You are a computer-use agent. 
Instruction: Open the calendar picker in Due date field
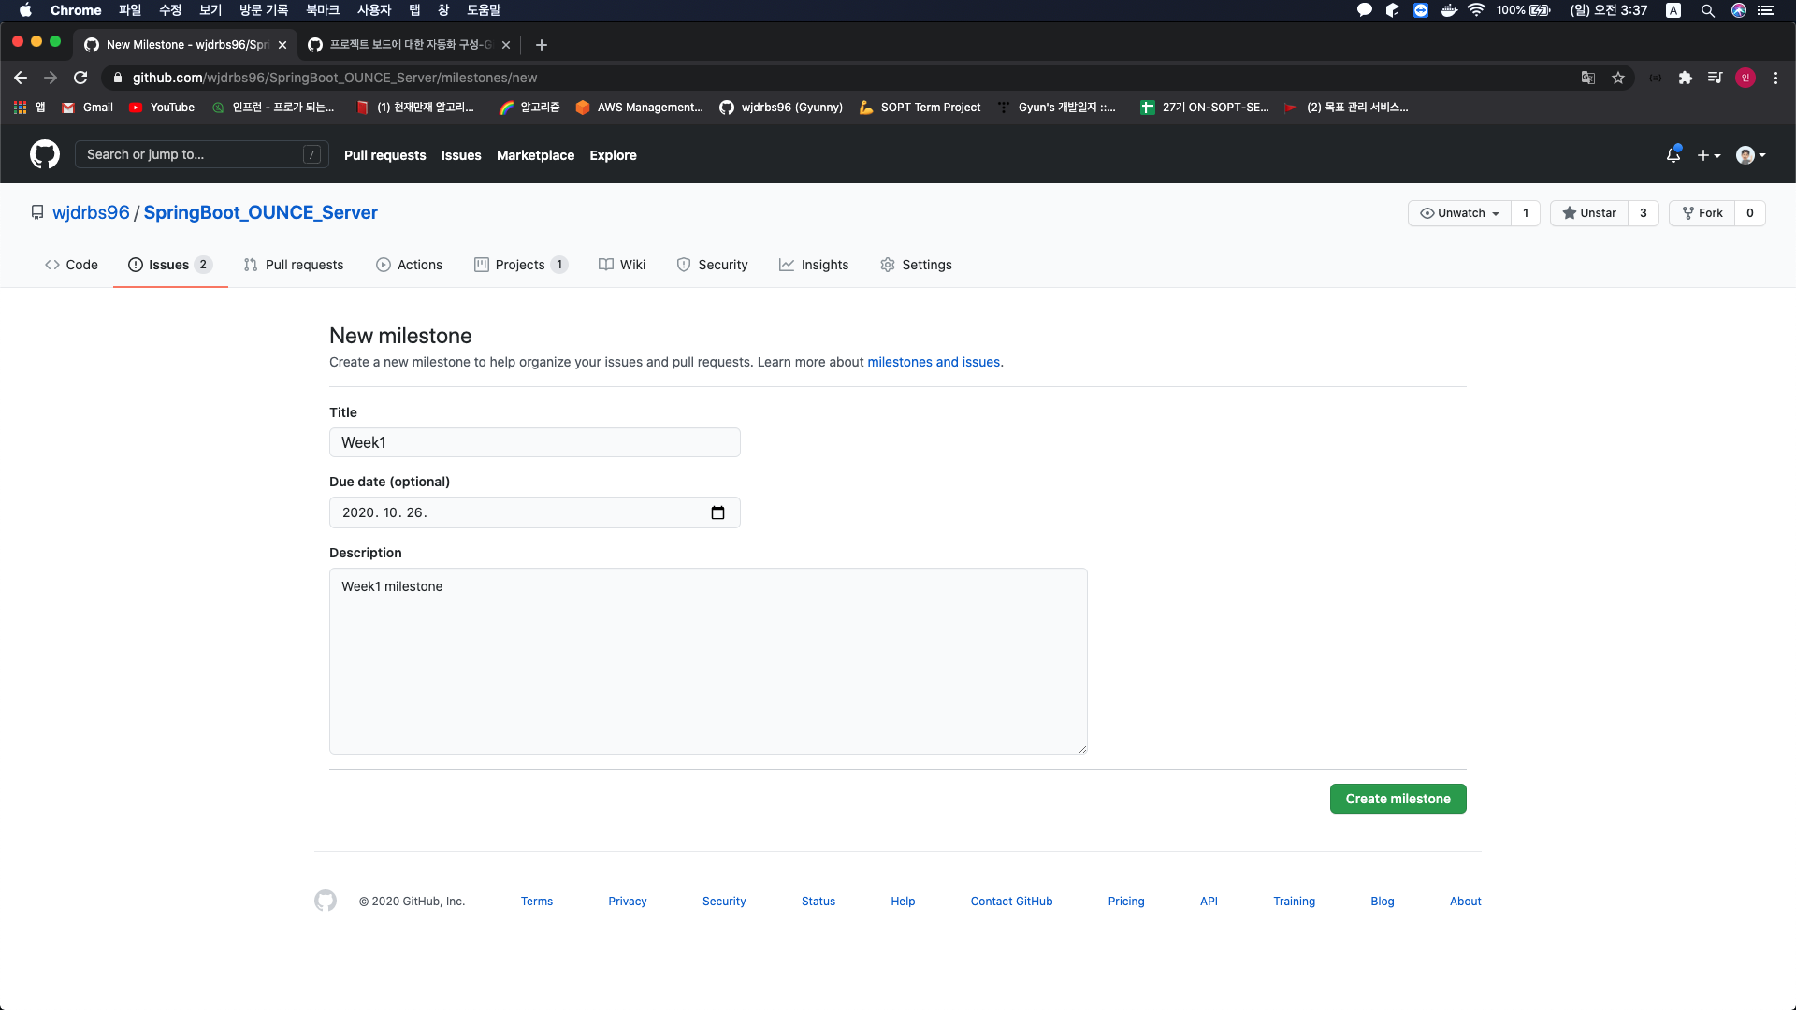[717, 512]
